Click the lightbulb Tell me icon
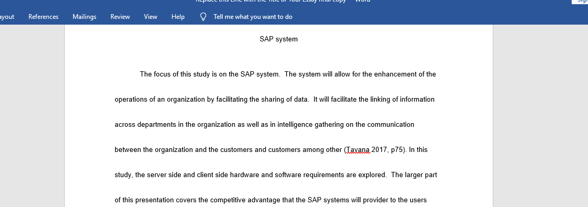This screenshot has height=207, width=588. [203, 17]
